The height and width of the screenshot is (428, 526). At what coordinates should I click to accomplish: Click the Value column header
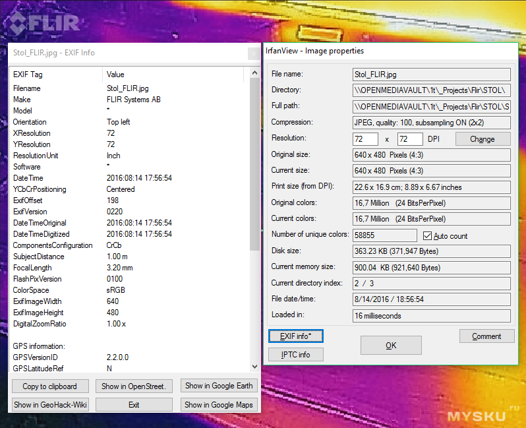pyautogui.click(x=173, y=74)
